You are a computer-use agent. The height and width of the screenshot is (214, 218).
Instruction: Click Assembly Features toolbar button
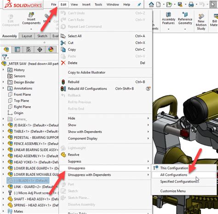coord(168,18)
